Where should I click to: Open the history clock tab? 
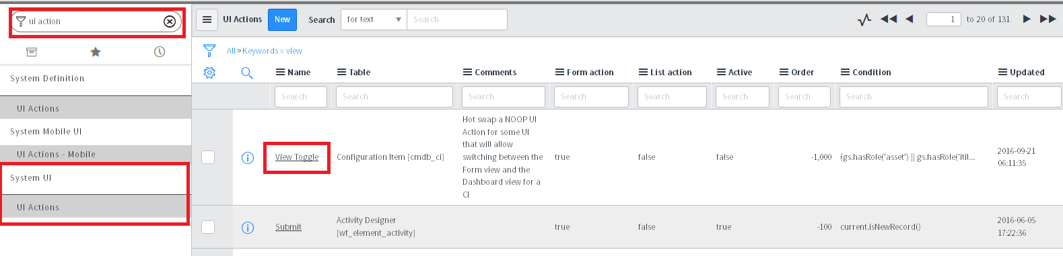pos(160,52)
